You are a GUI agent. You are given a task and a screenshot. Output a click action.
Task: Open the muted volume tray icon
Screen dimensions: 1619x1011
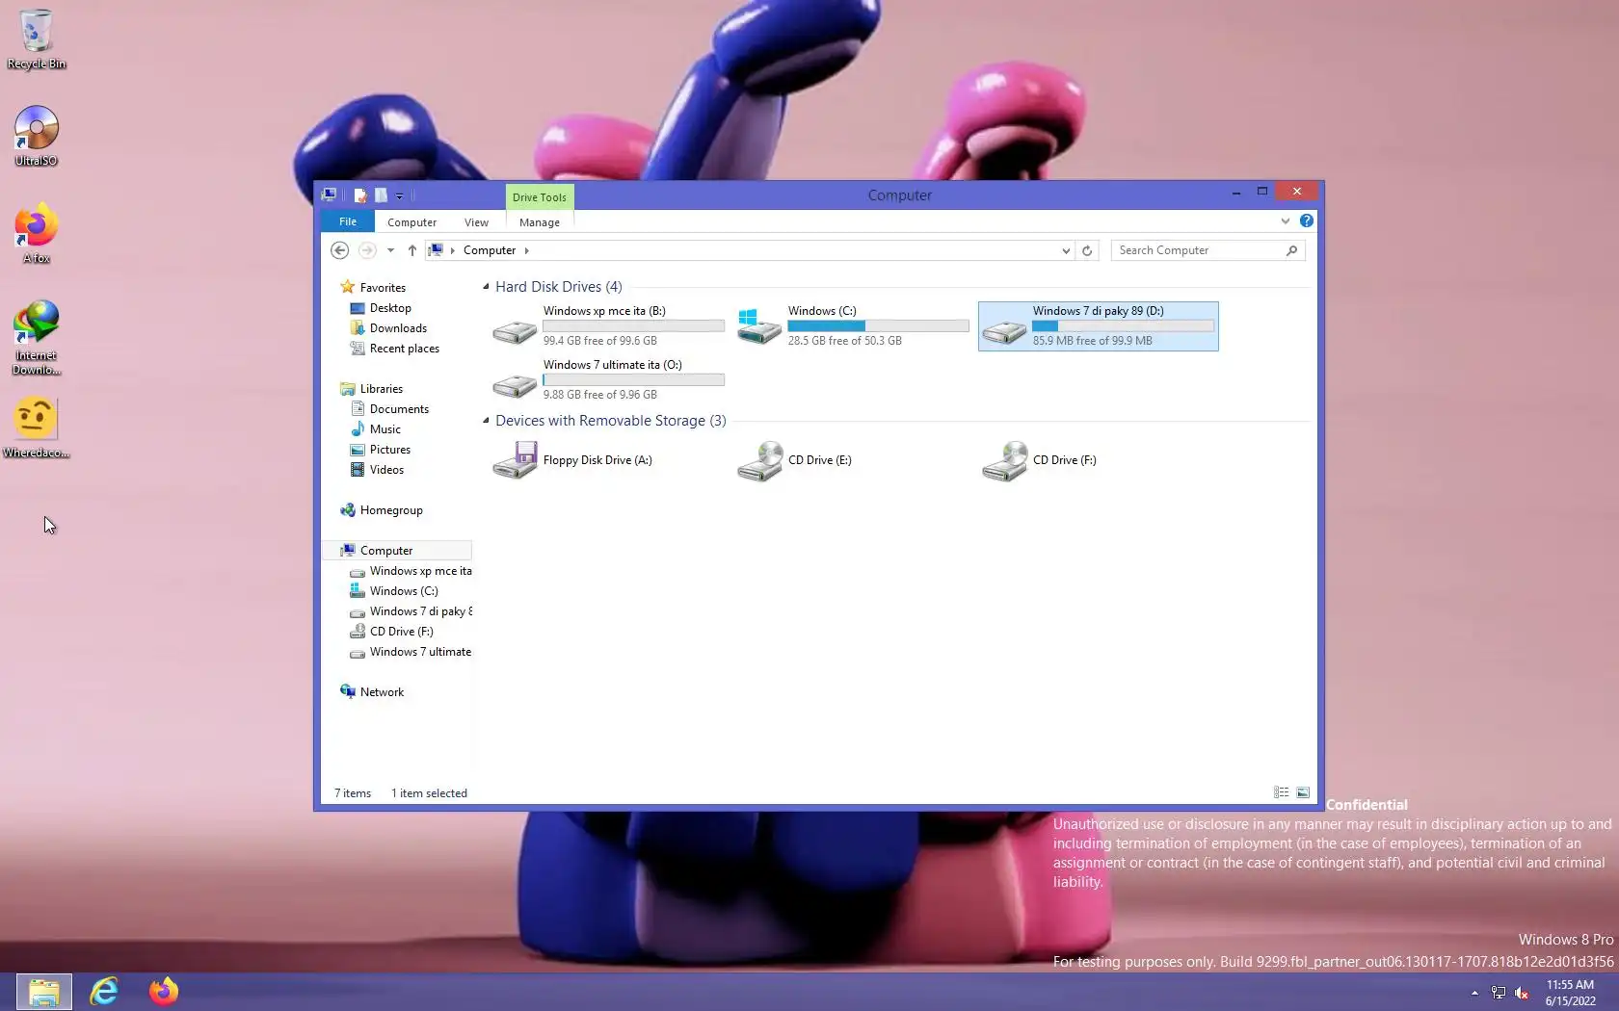(1522, 993)
